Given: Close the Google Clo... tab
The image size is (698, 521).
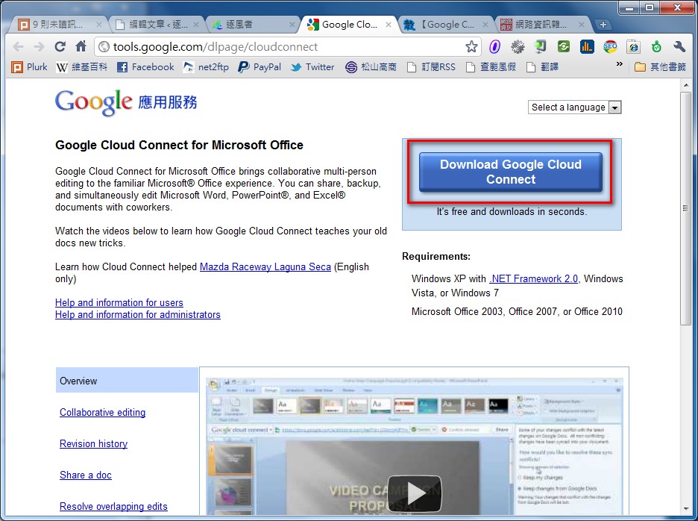Looking at the screenshot, I should (389, 25).
